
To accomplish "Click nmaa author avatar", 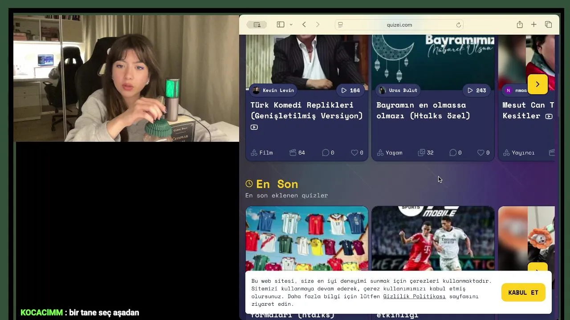I will (x=509, y=90).
